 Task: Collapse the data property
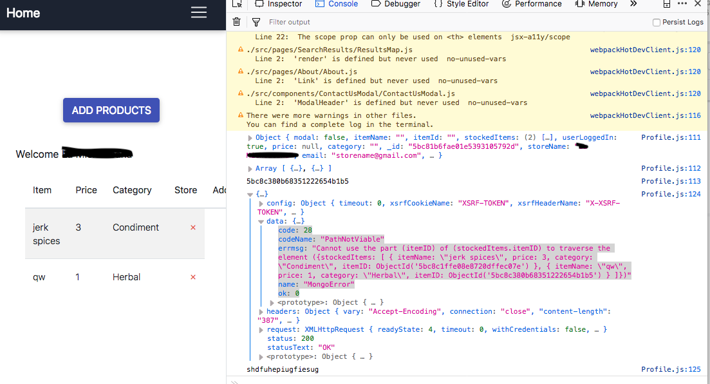pos(261,222)
